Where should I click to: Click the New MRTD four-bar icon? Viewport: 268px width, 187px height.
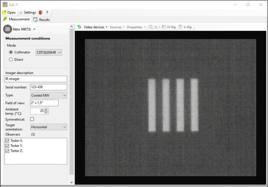coord(7,29)
